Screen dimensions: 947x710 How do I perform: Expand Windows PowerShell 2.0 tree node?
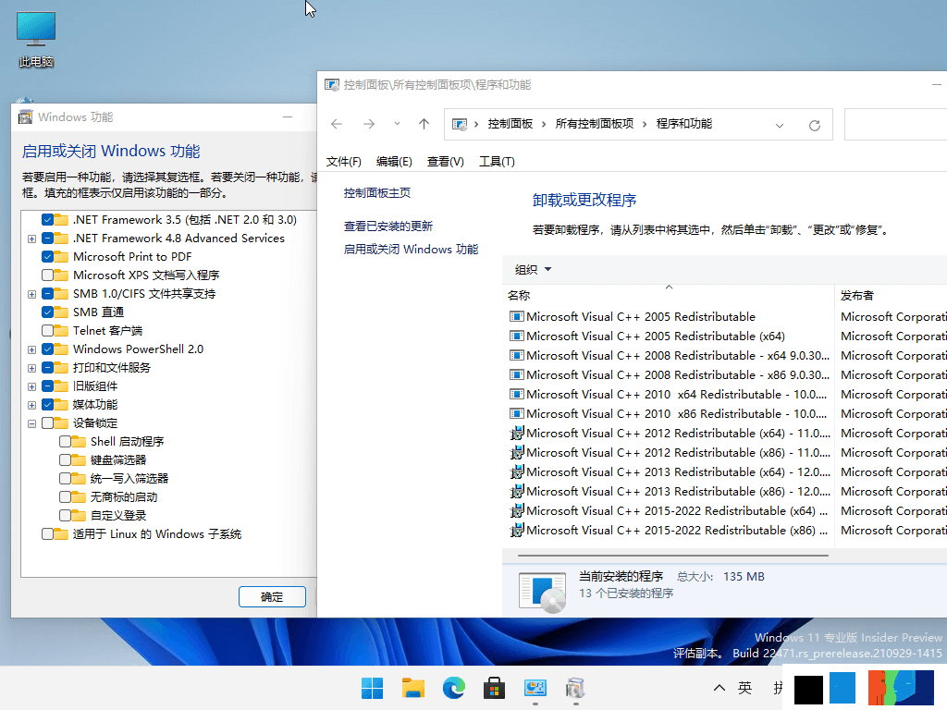(x=32, y=349)
